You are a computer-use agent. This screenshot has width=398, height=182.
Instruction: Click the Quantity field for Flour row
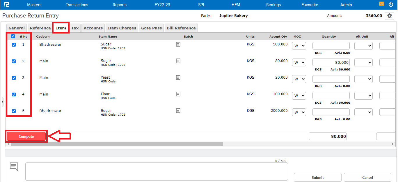(x=331, y=96)
